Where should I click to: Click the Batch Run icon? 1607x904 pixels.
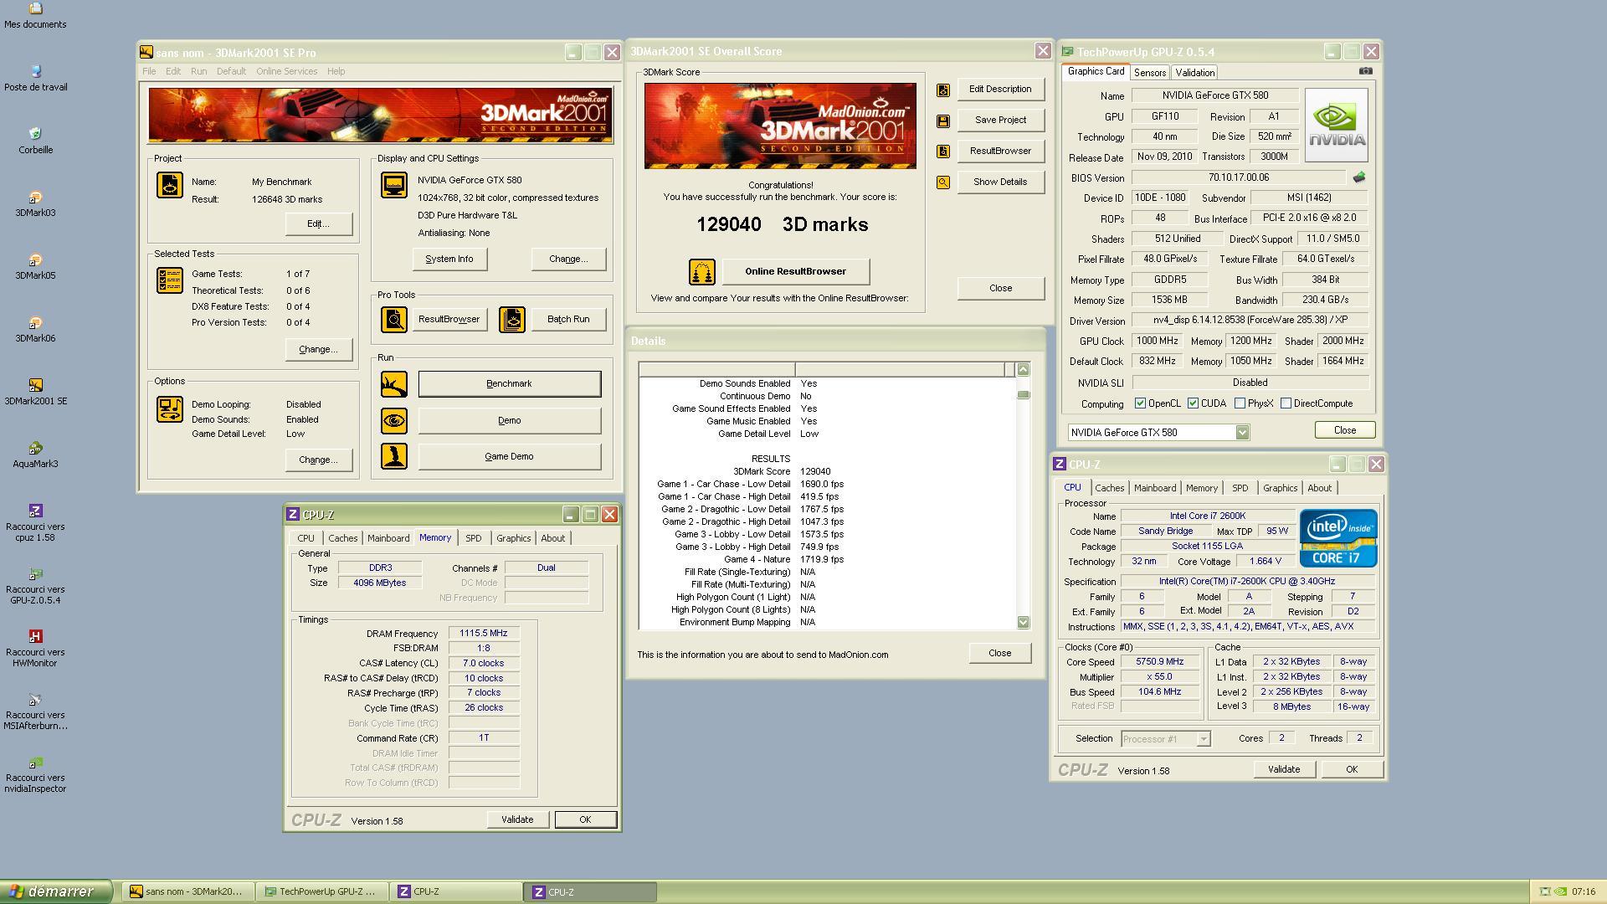512,319
